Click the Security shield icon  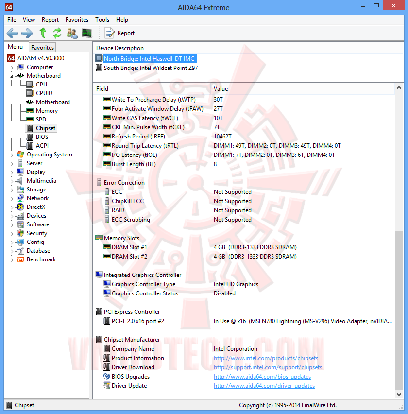(20, 233)
